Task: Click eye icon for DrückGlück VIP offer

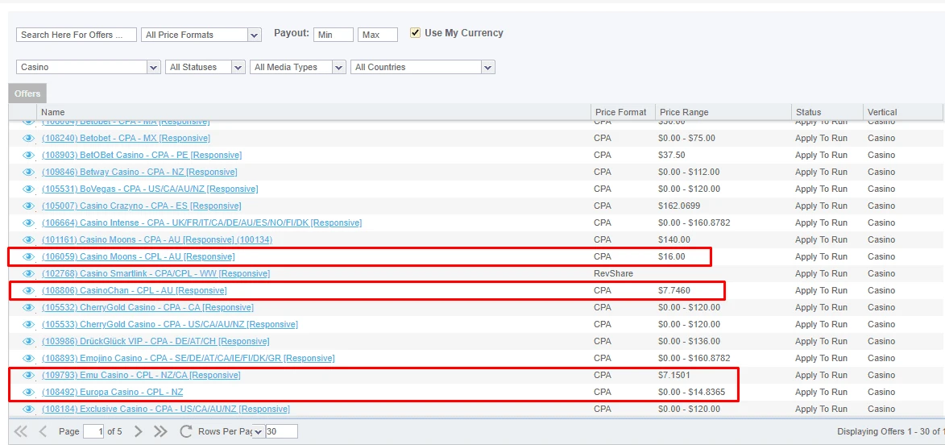Action: coord(28,341)
